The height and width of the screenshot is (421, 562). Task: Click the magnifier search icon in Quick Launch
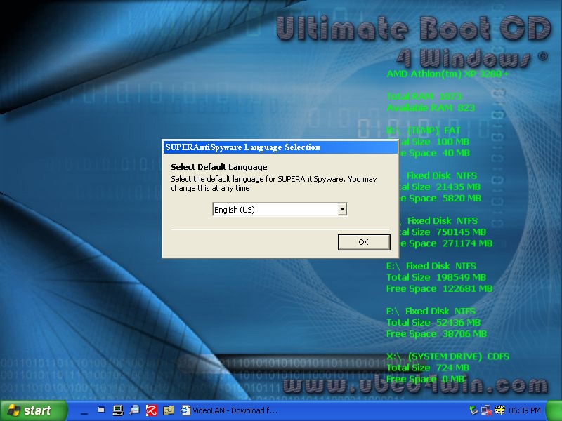pos(134,410)
